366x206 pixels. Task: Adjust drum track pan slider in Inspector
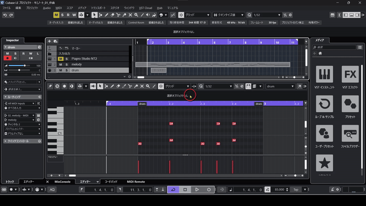coord(19,70)
